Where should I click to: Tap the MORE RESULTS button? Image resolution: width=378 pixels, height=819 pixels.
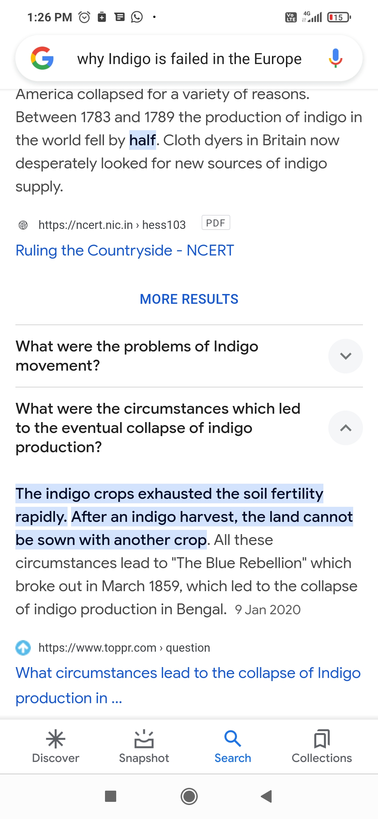(189, 299)
